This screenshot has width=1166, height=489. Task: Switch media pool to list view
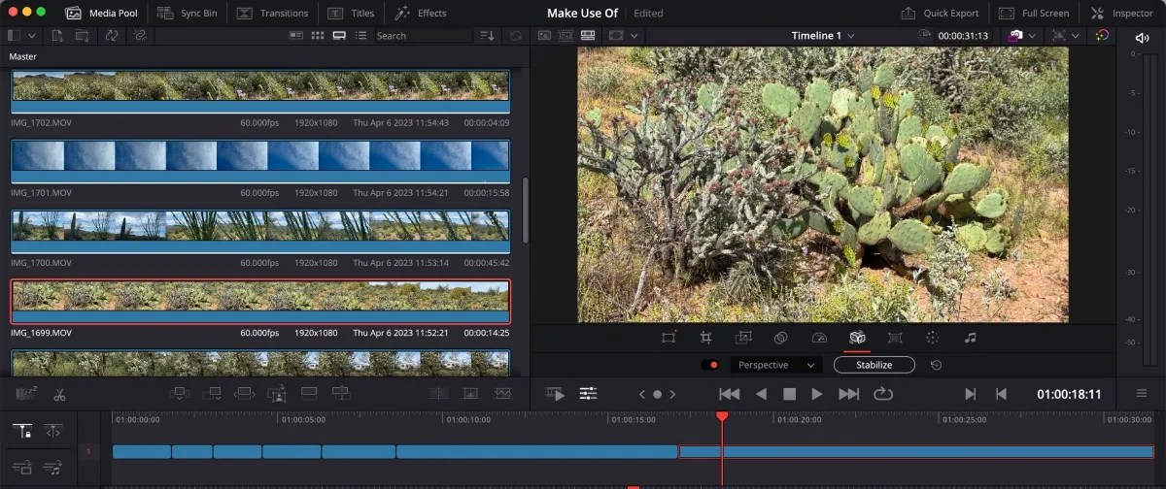tap(361, 35)
